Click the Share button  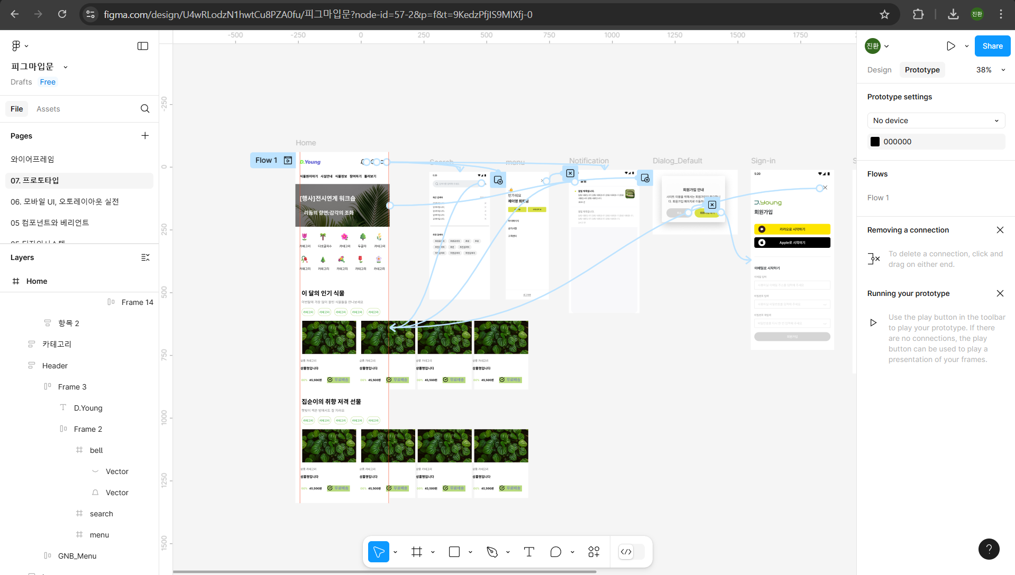click(992, 46)
